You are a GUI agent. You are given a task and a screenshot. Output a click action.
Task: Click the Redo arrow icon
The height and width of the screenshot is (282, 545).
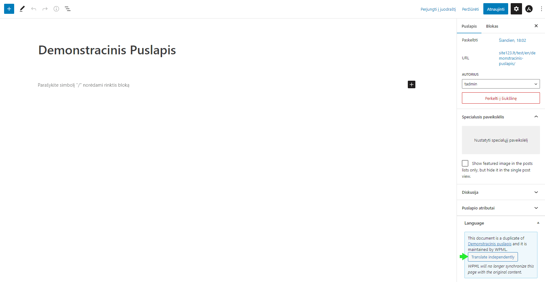pyautogui.click(x=45, y=9)
